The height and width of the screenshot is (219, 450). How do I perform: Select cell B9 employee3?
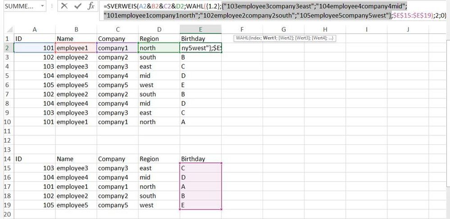[x=76, y=113]
